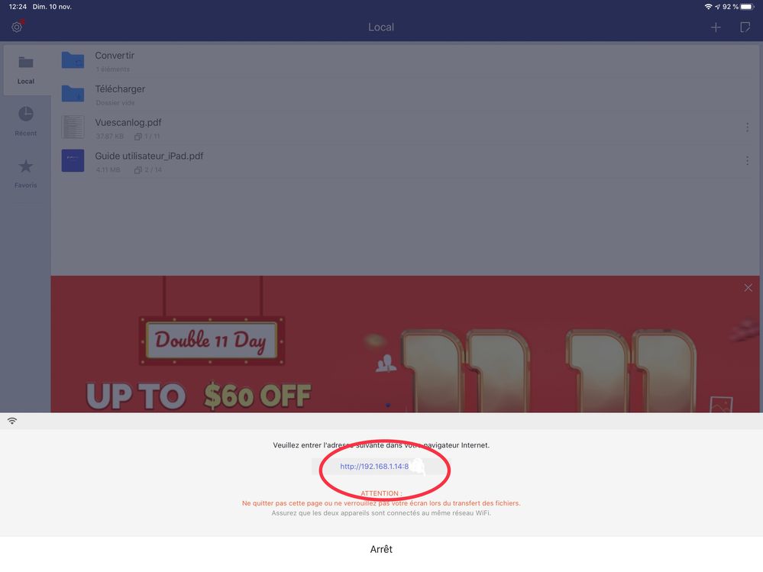Screen dimensions: 763x572
Task: Open the Convertir folder
Action: click(x=73, y=60)
